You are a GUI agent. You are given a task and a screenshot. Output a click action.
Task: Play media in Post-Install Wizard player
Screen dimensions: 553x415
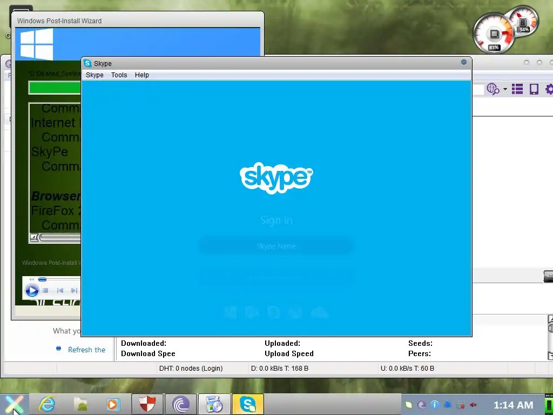tap(32, 290)
